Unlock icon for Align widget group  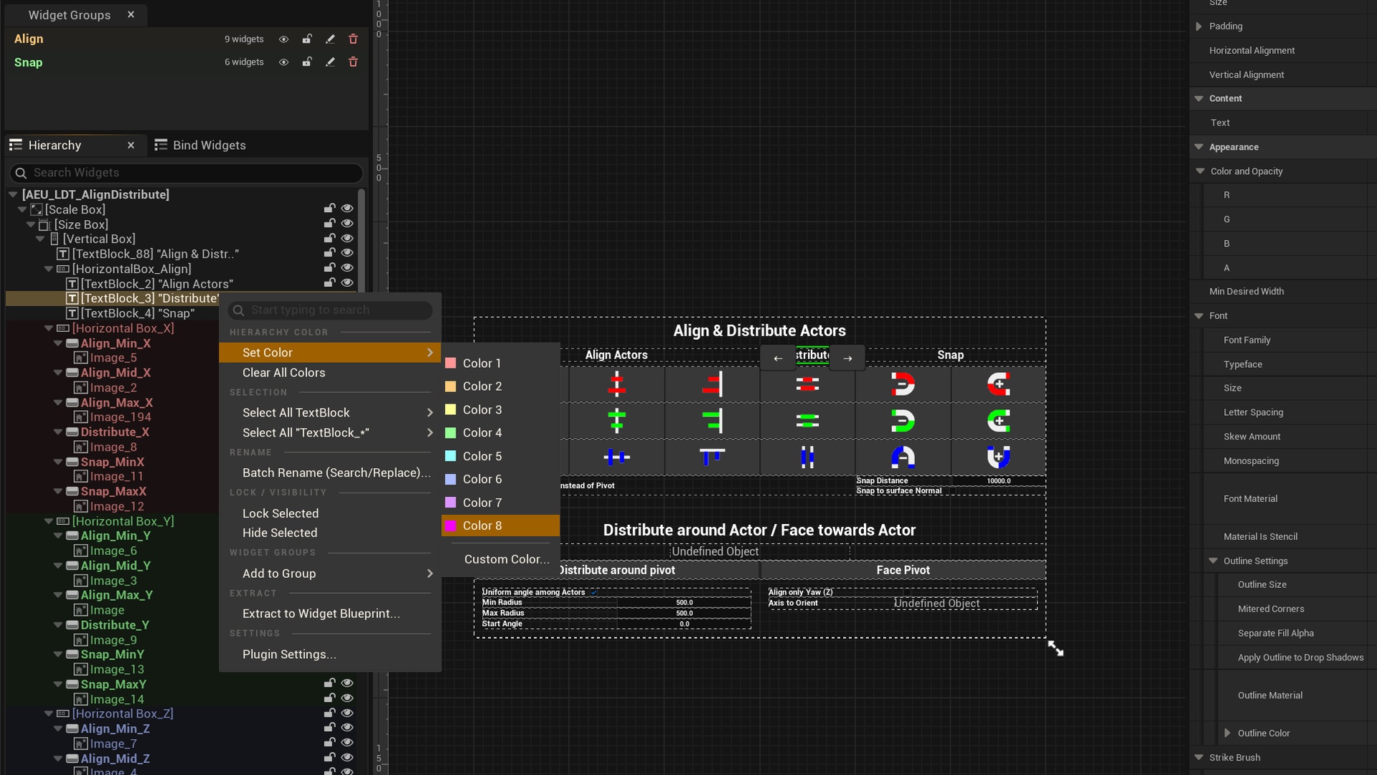click(307, 39)
